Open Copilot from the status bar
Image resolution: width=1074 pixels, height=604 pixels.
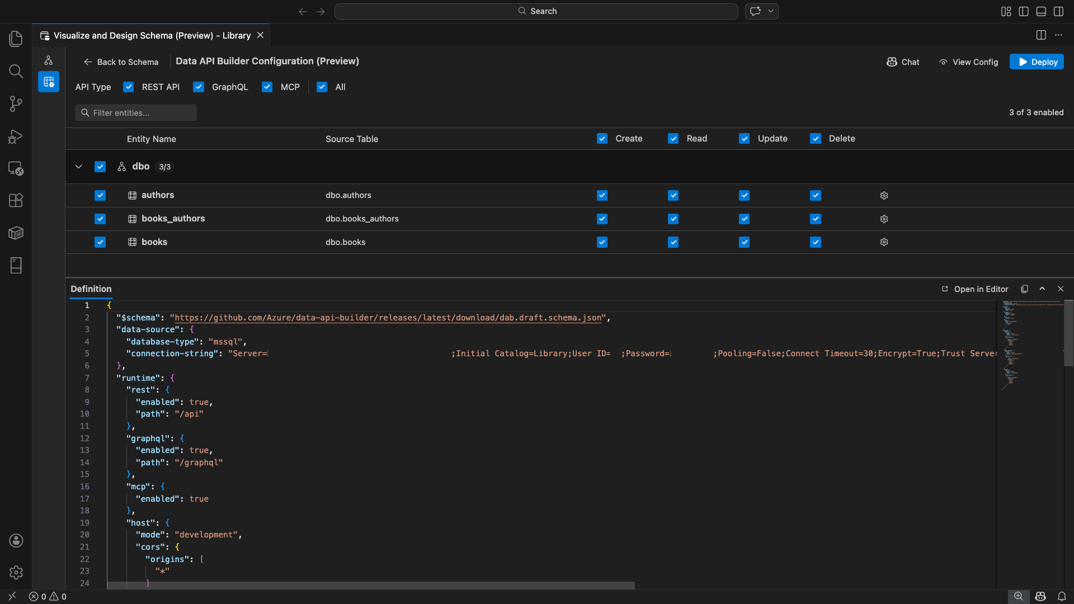point(1040,596)
